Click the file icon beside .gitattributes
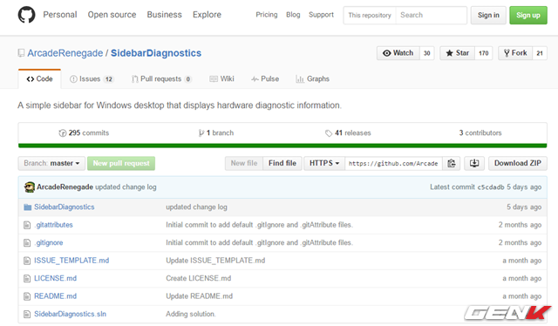The image size is (558, 326). [27, 225]
